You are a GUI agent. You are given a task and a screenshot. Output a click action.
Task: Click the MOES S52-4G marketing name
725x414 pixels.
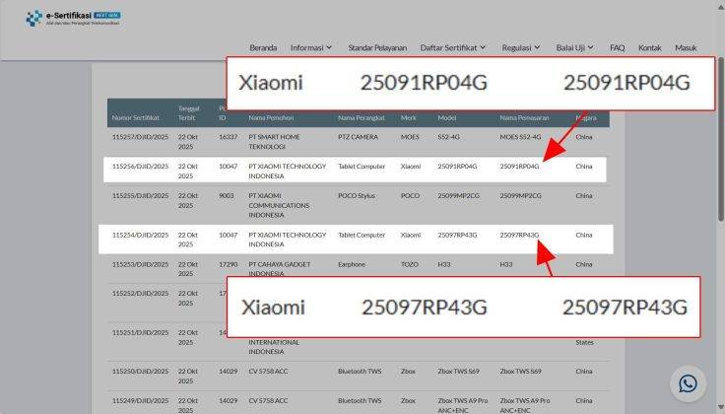(520, 137)
